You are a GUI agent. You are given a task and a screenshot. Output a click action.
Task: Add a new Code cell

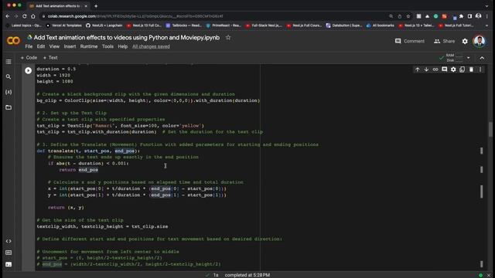point(29,58)
